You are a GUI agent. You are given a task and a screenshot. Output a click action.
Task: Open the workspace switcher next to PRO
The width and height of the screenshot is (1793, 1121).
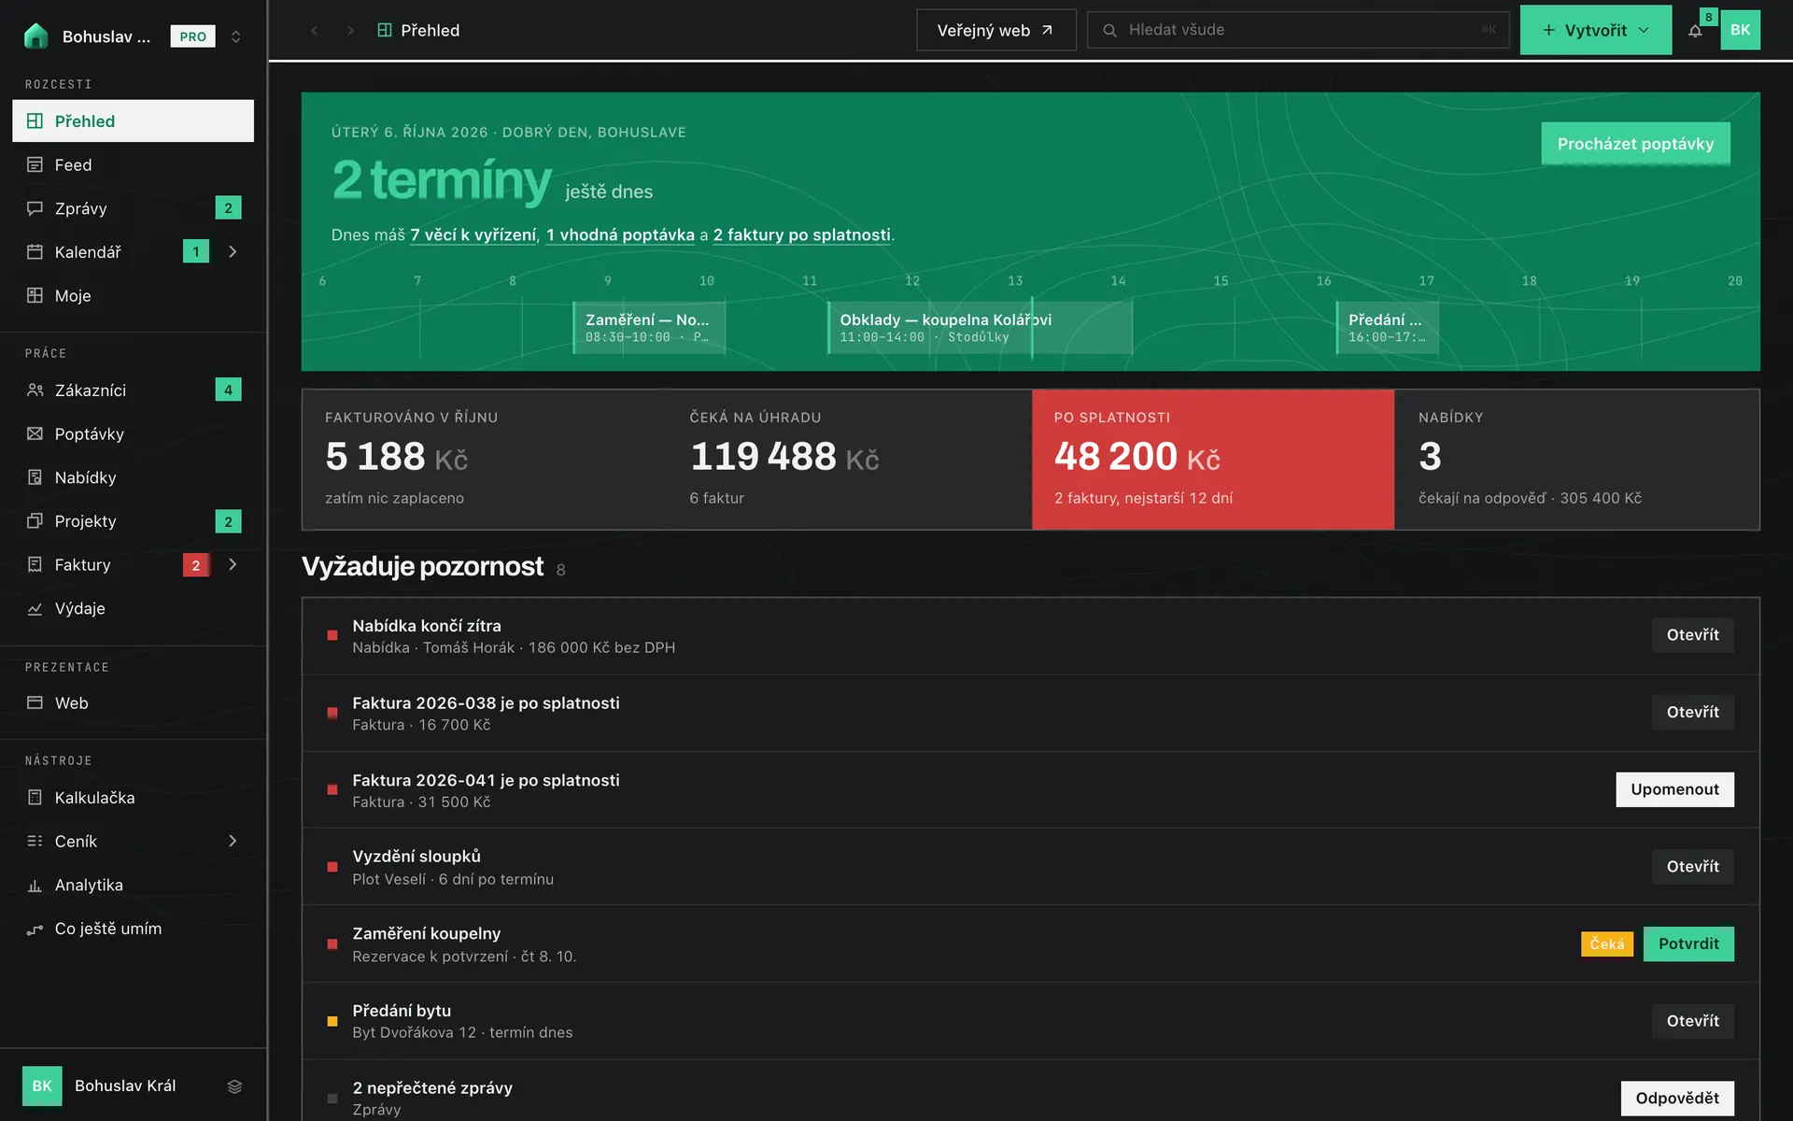click(x=235, y=36)
